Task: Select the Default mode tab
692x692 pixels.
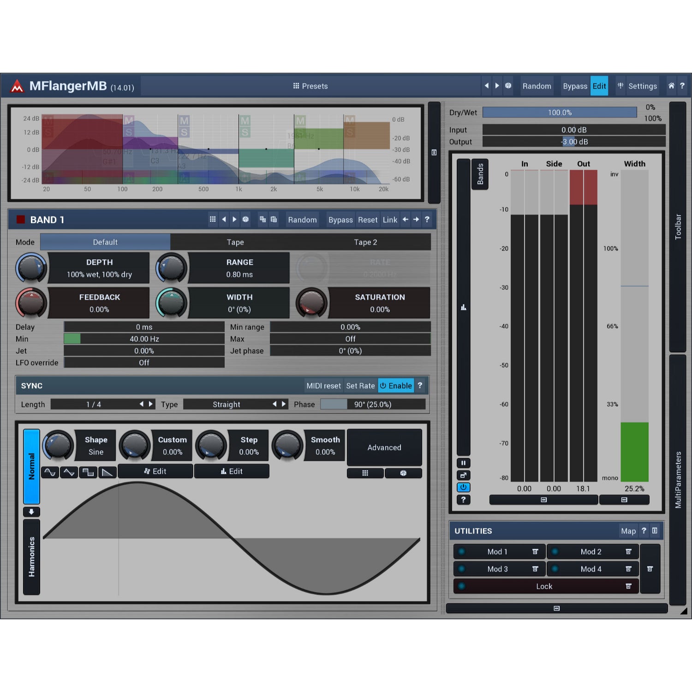Action: 105,242
